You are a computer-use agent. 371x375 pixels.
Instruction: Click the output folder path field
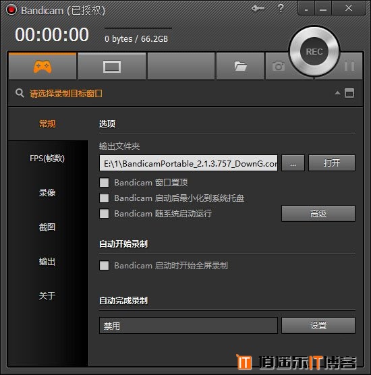click(188, 163)
